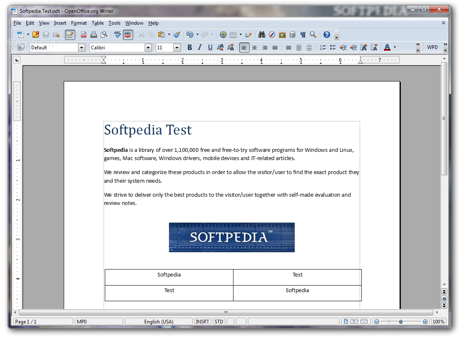
Task: Toggle numbered list
Action: point(323,47)
